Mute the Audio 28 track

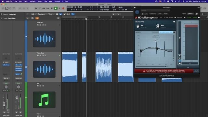pos(38,25)
